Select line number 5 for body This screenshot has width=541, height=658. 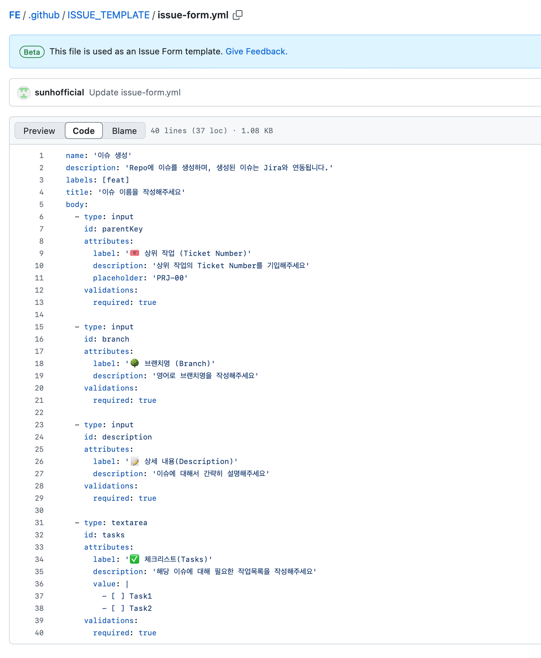(x=41, y=204)
